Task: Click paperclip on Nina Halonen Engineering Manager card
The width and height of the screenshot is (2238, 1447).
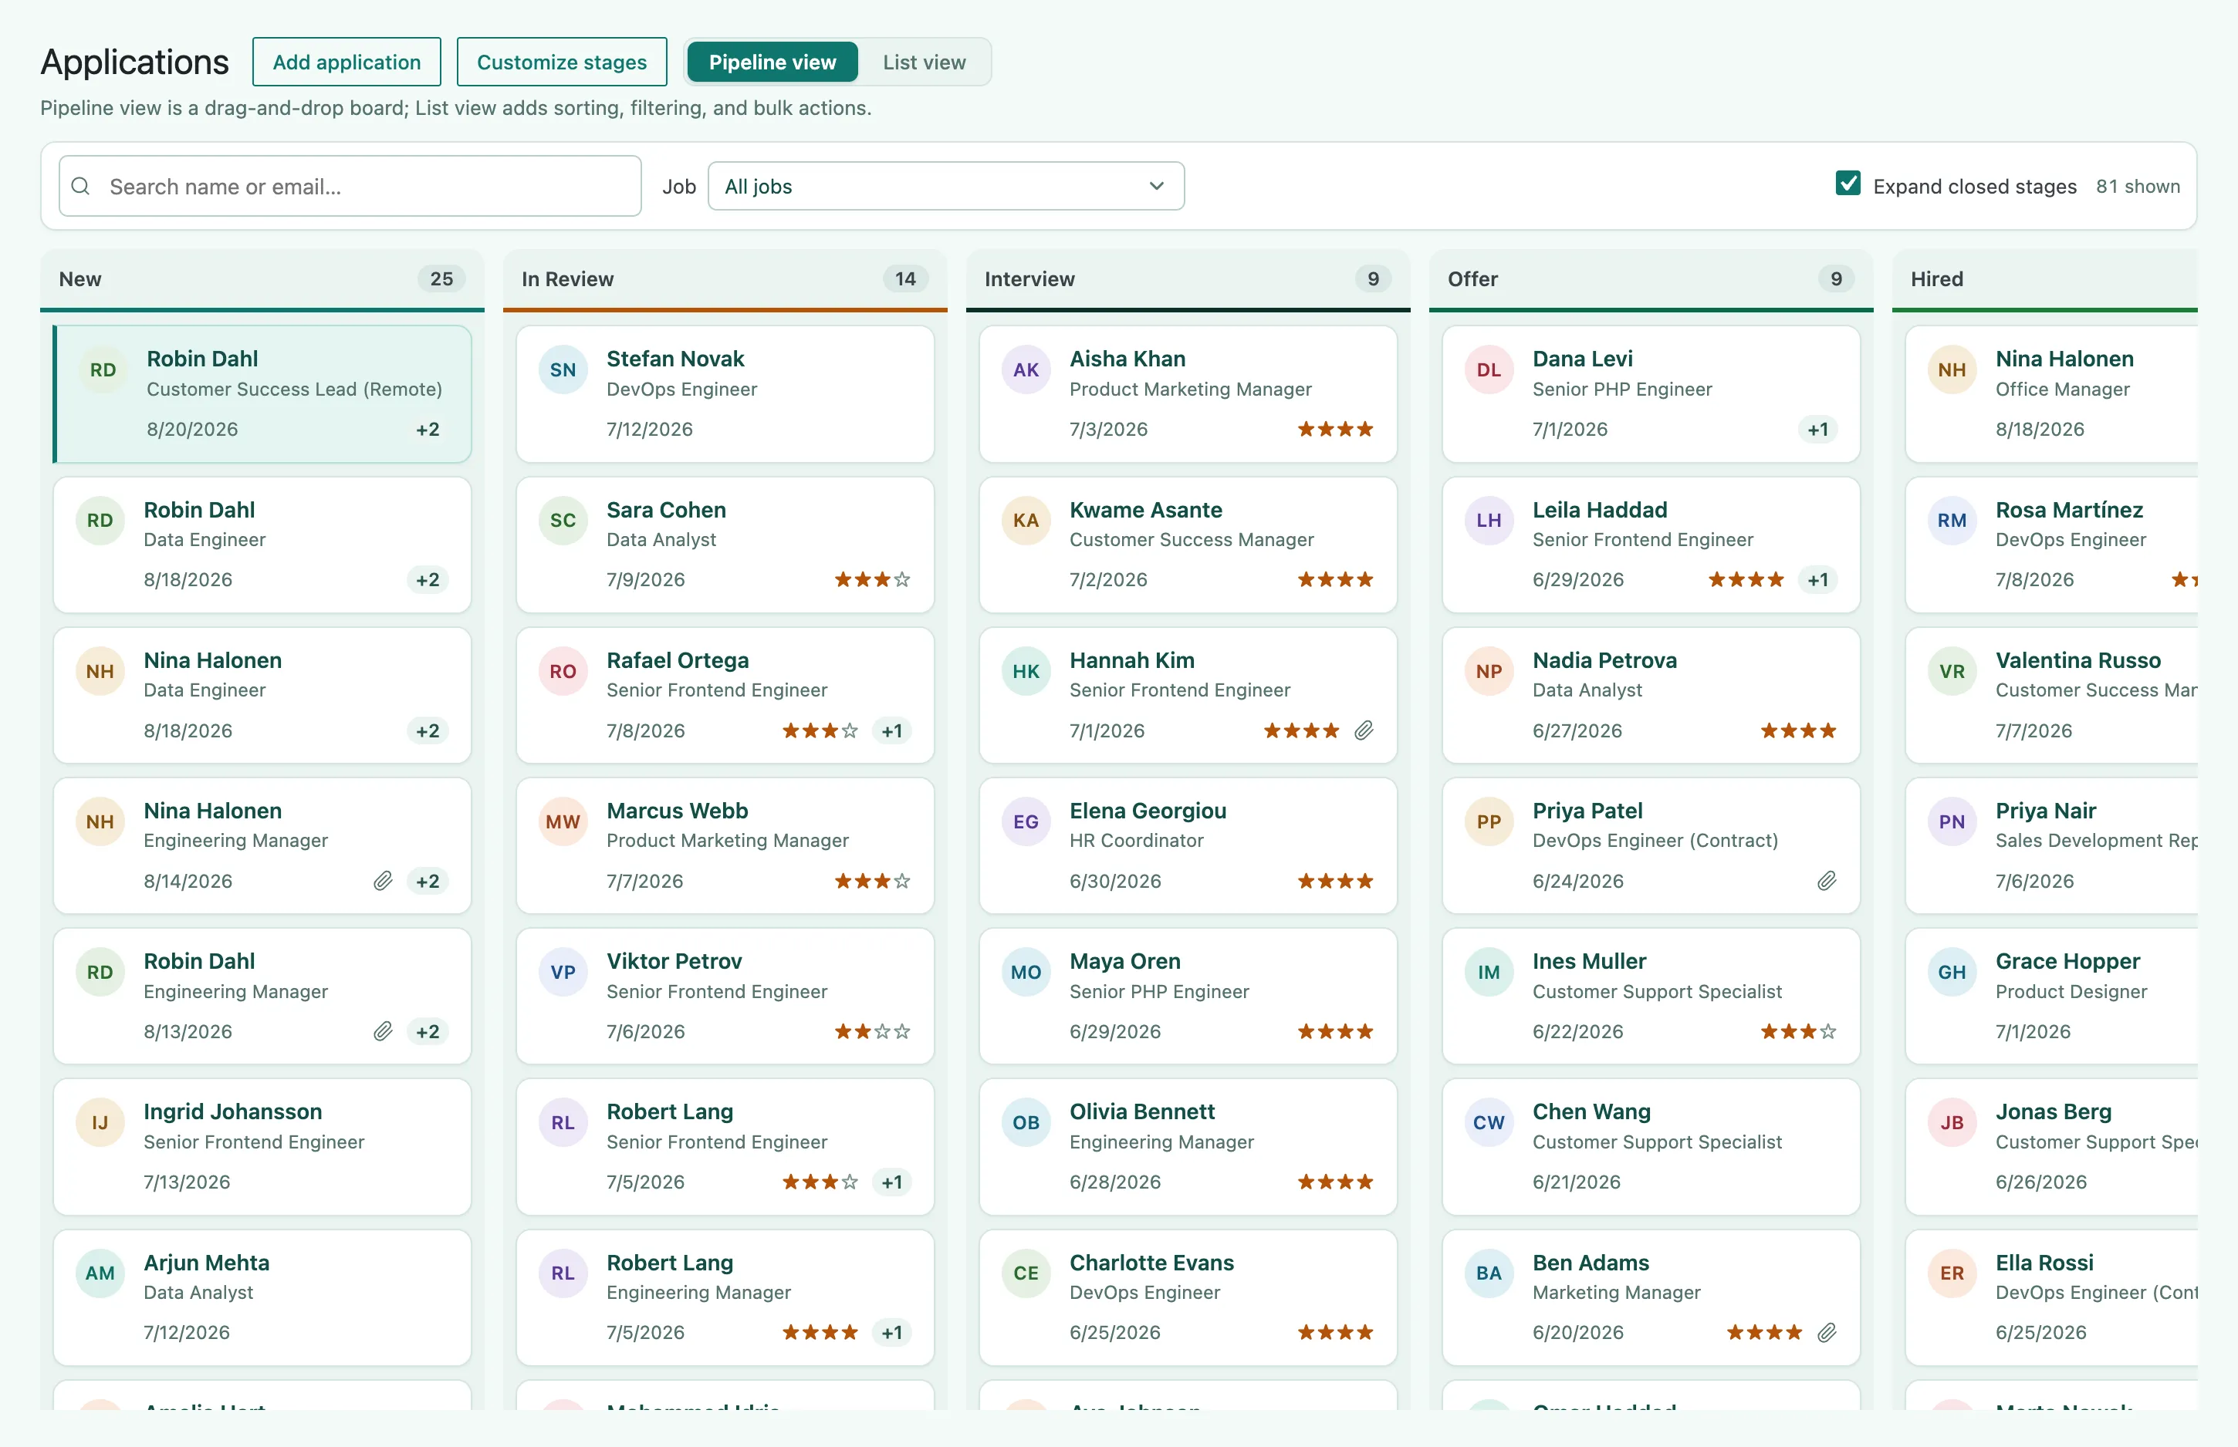Action: pos(383,880)
